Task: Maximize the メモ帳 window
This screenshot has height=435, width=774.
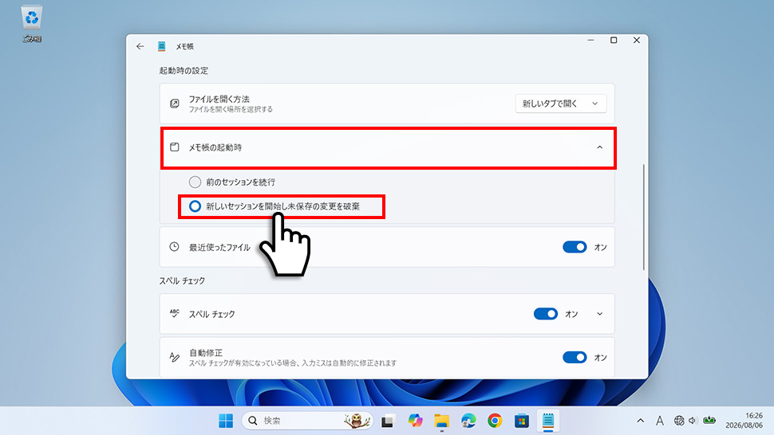Action: click(614, 40)
